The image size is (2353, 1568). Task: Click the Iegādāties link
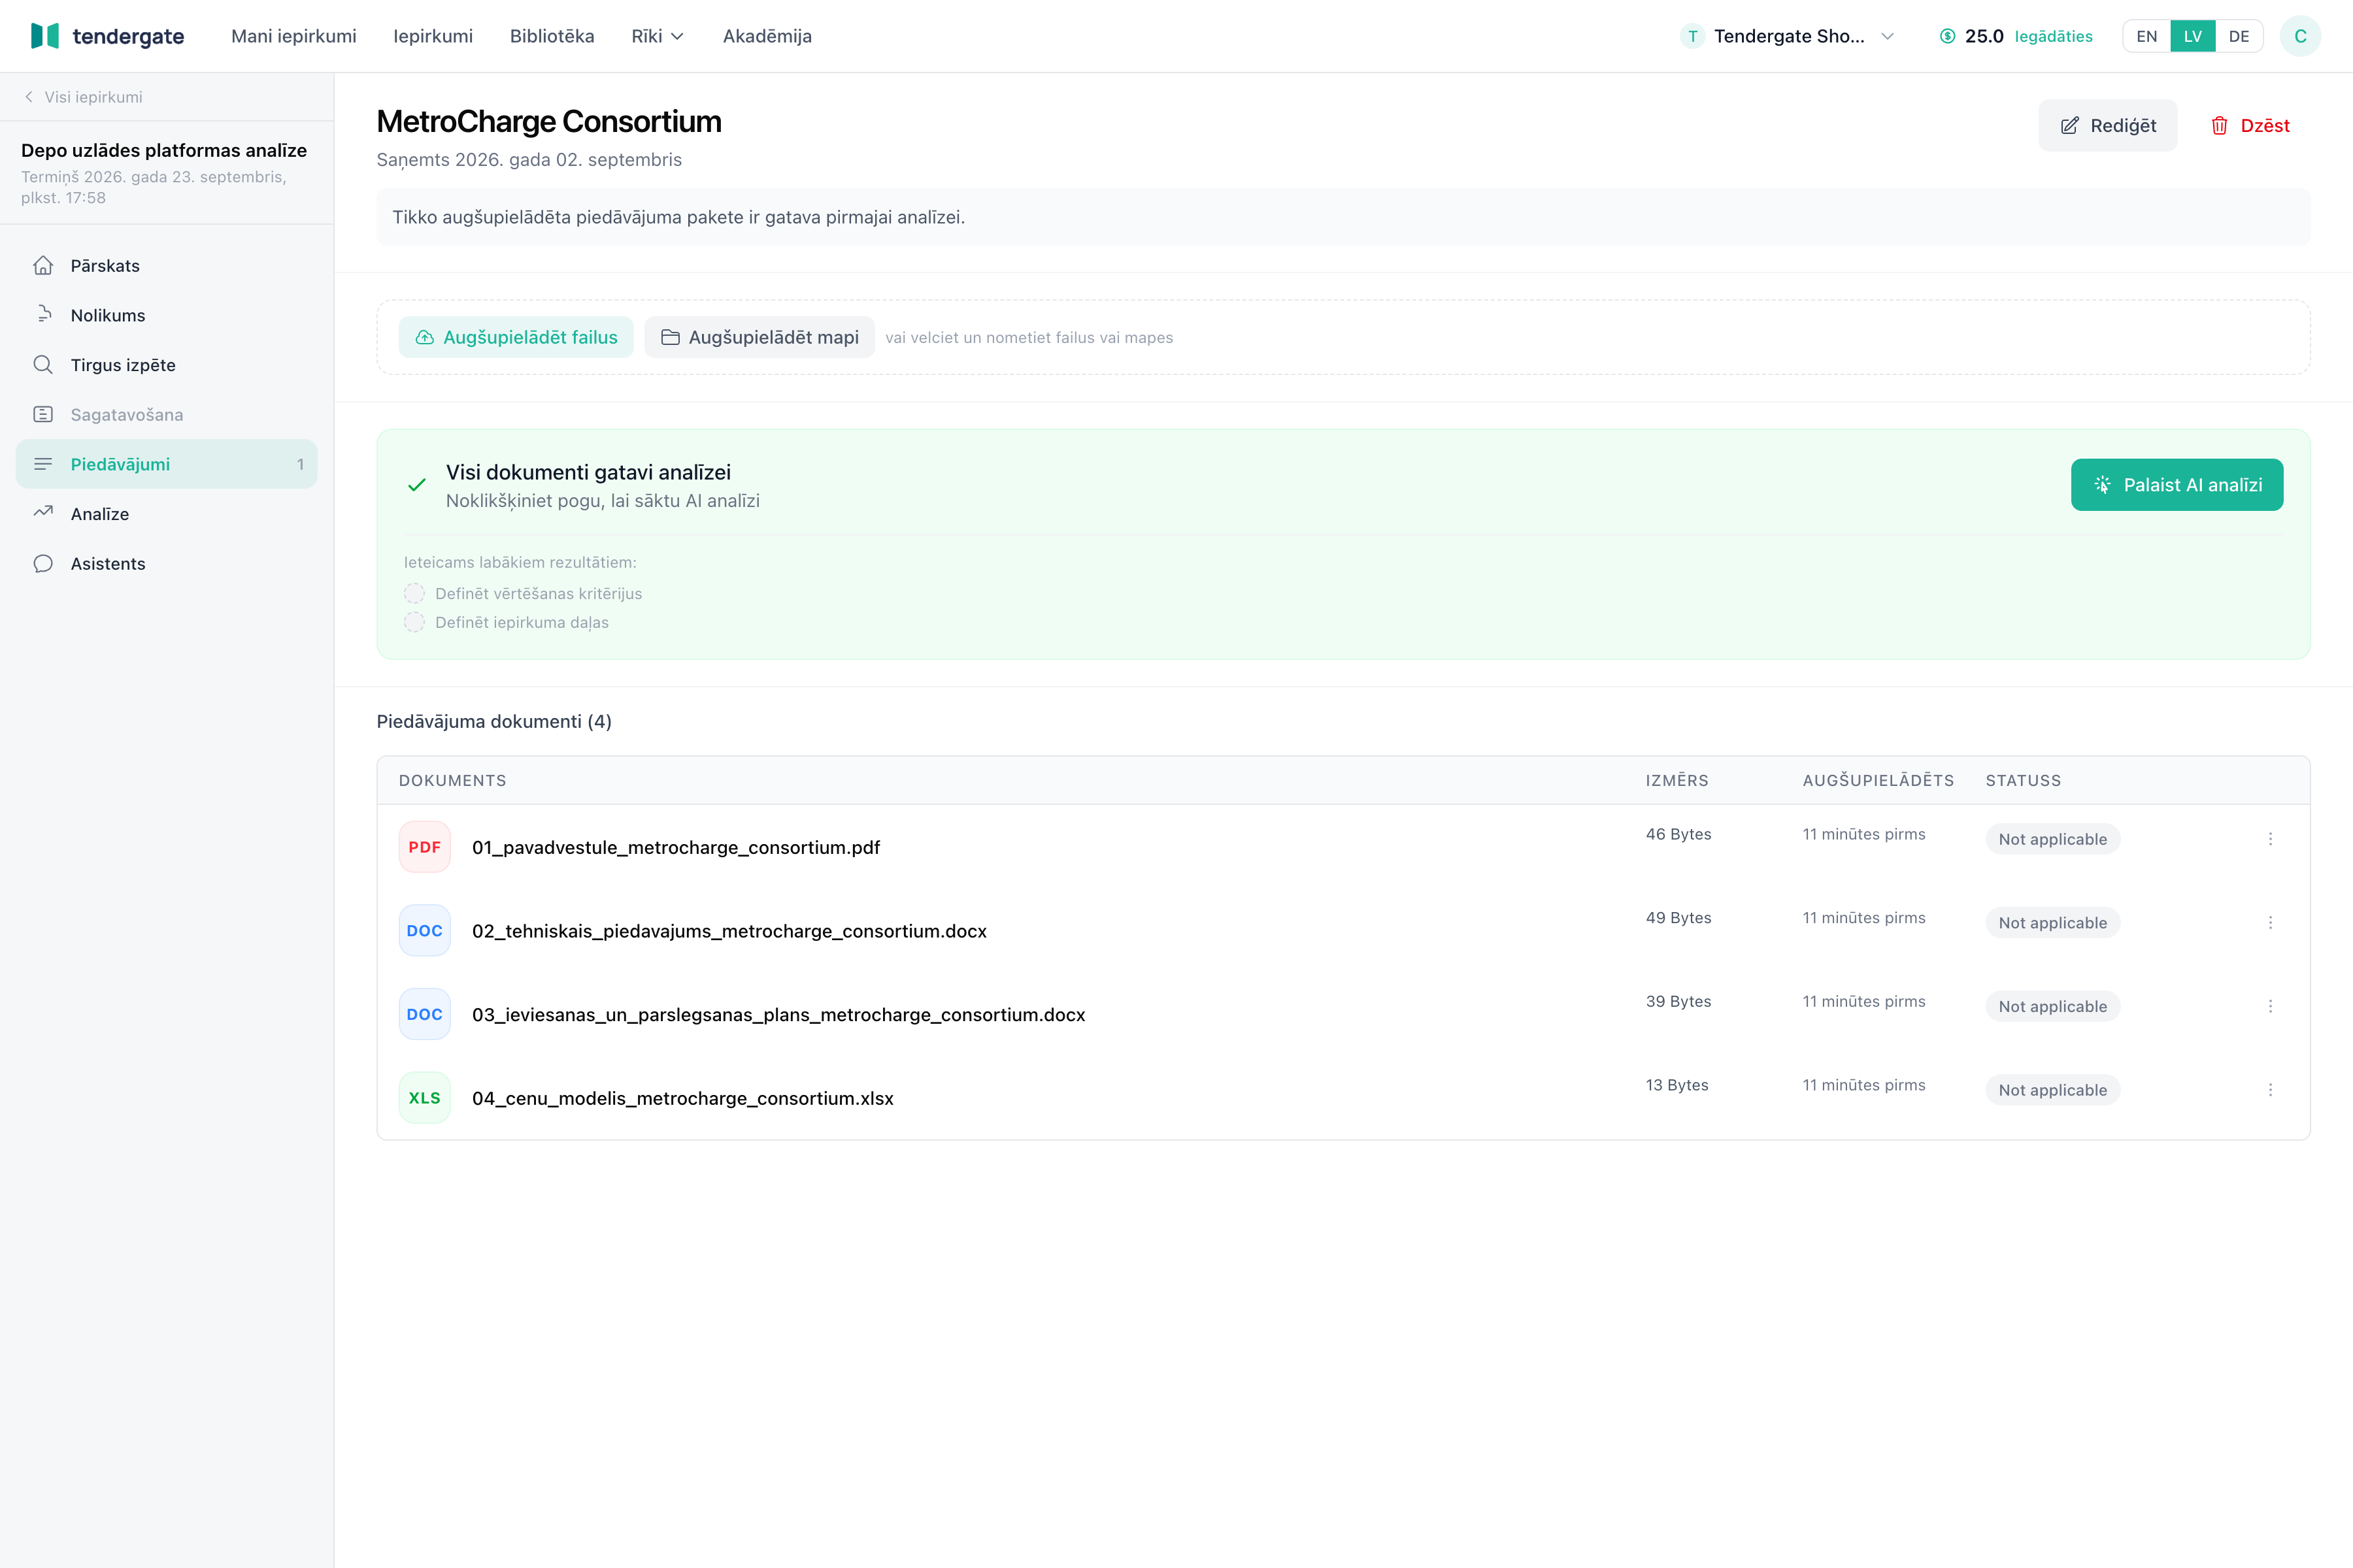pyautogui.click(x=2053, y=36)
